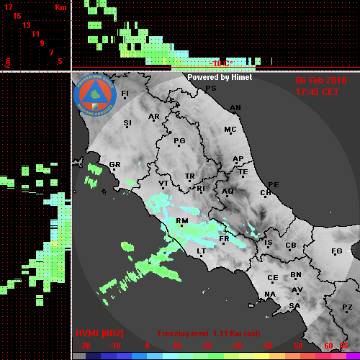Click the AQ city label
The image size is (360, 360).
[228, 192]
